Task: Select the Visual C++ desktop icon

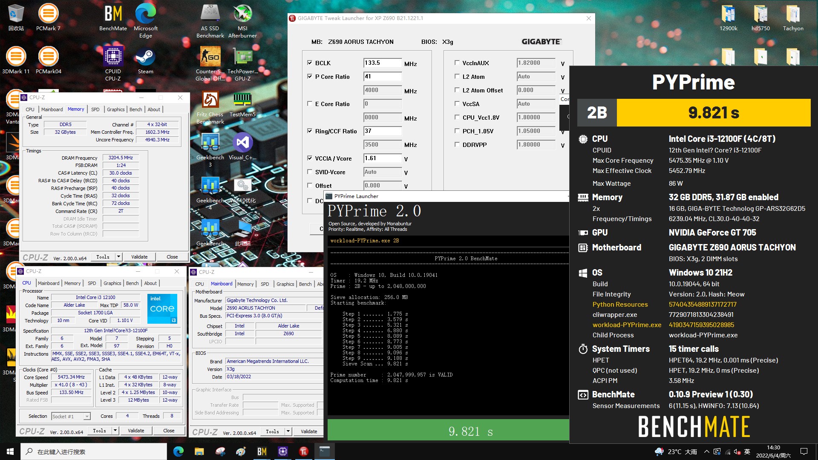Action: (x=242, y=147)
